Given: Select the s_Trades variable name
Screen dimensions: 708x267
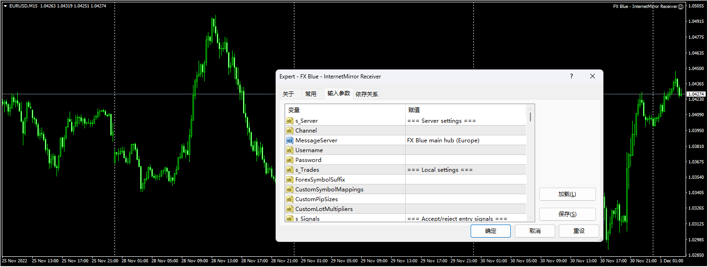Looking at the screenshot, I should (308, 170).
